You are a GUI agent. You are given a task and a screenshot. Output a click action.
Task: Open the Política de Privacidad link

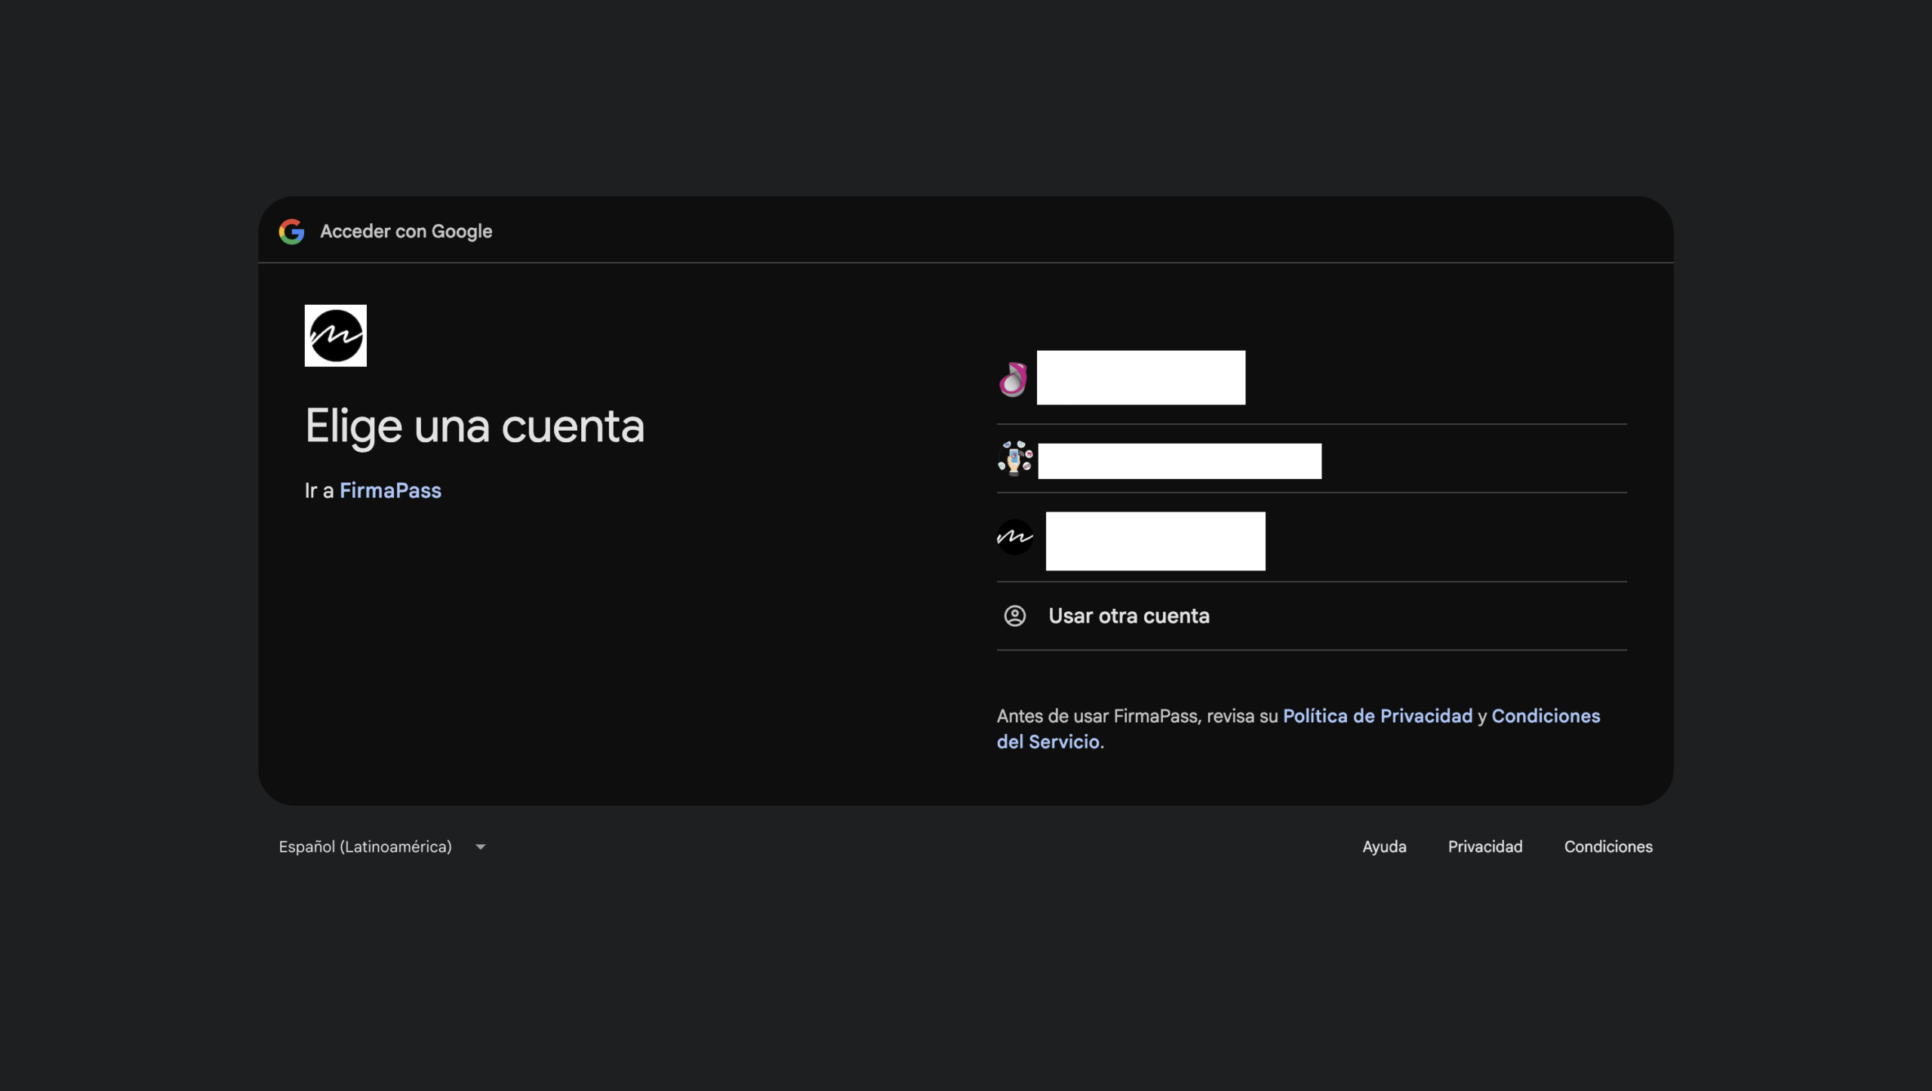[x=1377, y=716]
